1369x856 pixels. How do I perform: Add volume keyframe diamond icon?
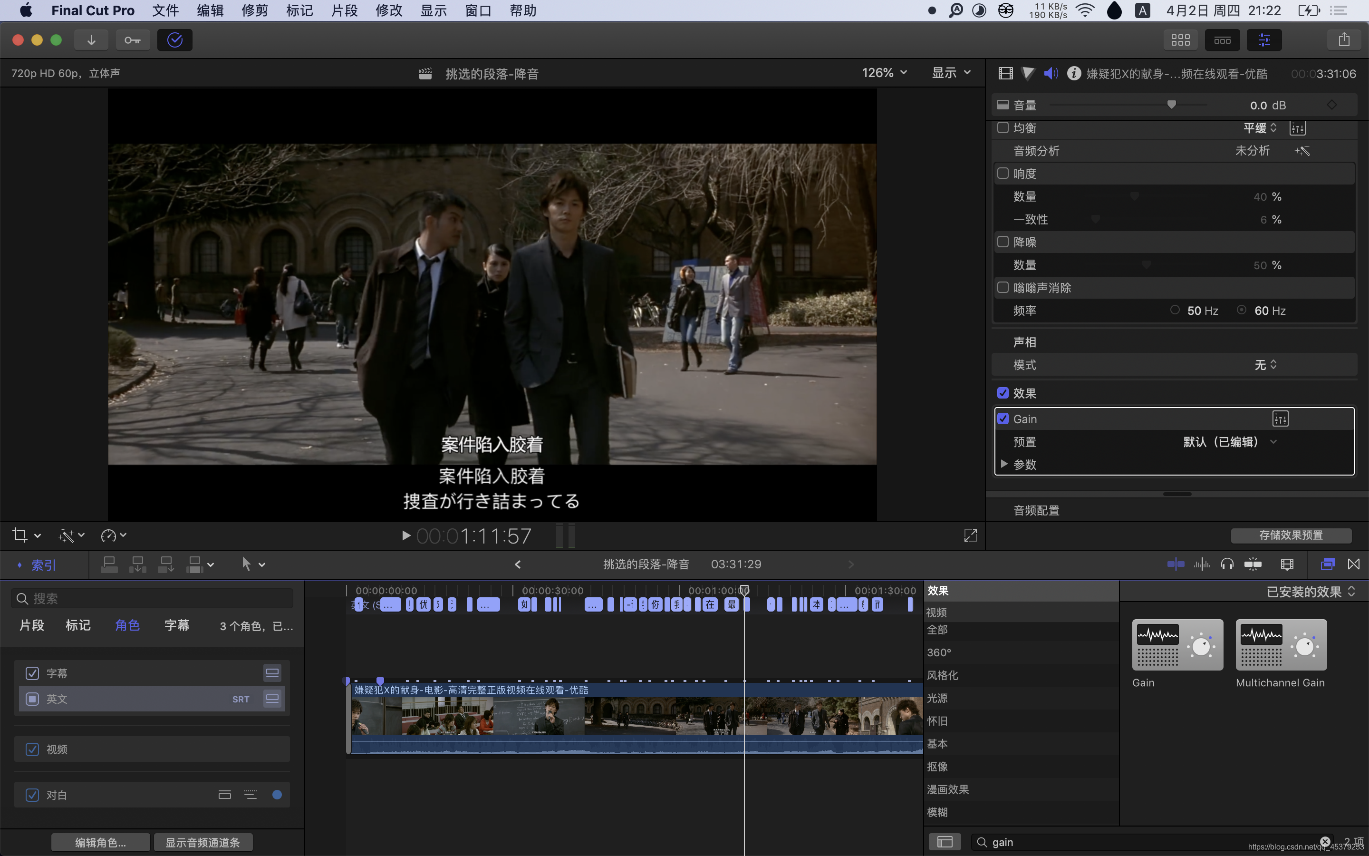coord(1332,105)
